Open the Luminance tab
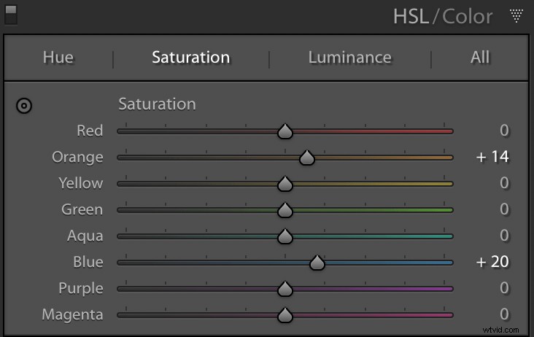 (349, 57)
